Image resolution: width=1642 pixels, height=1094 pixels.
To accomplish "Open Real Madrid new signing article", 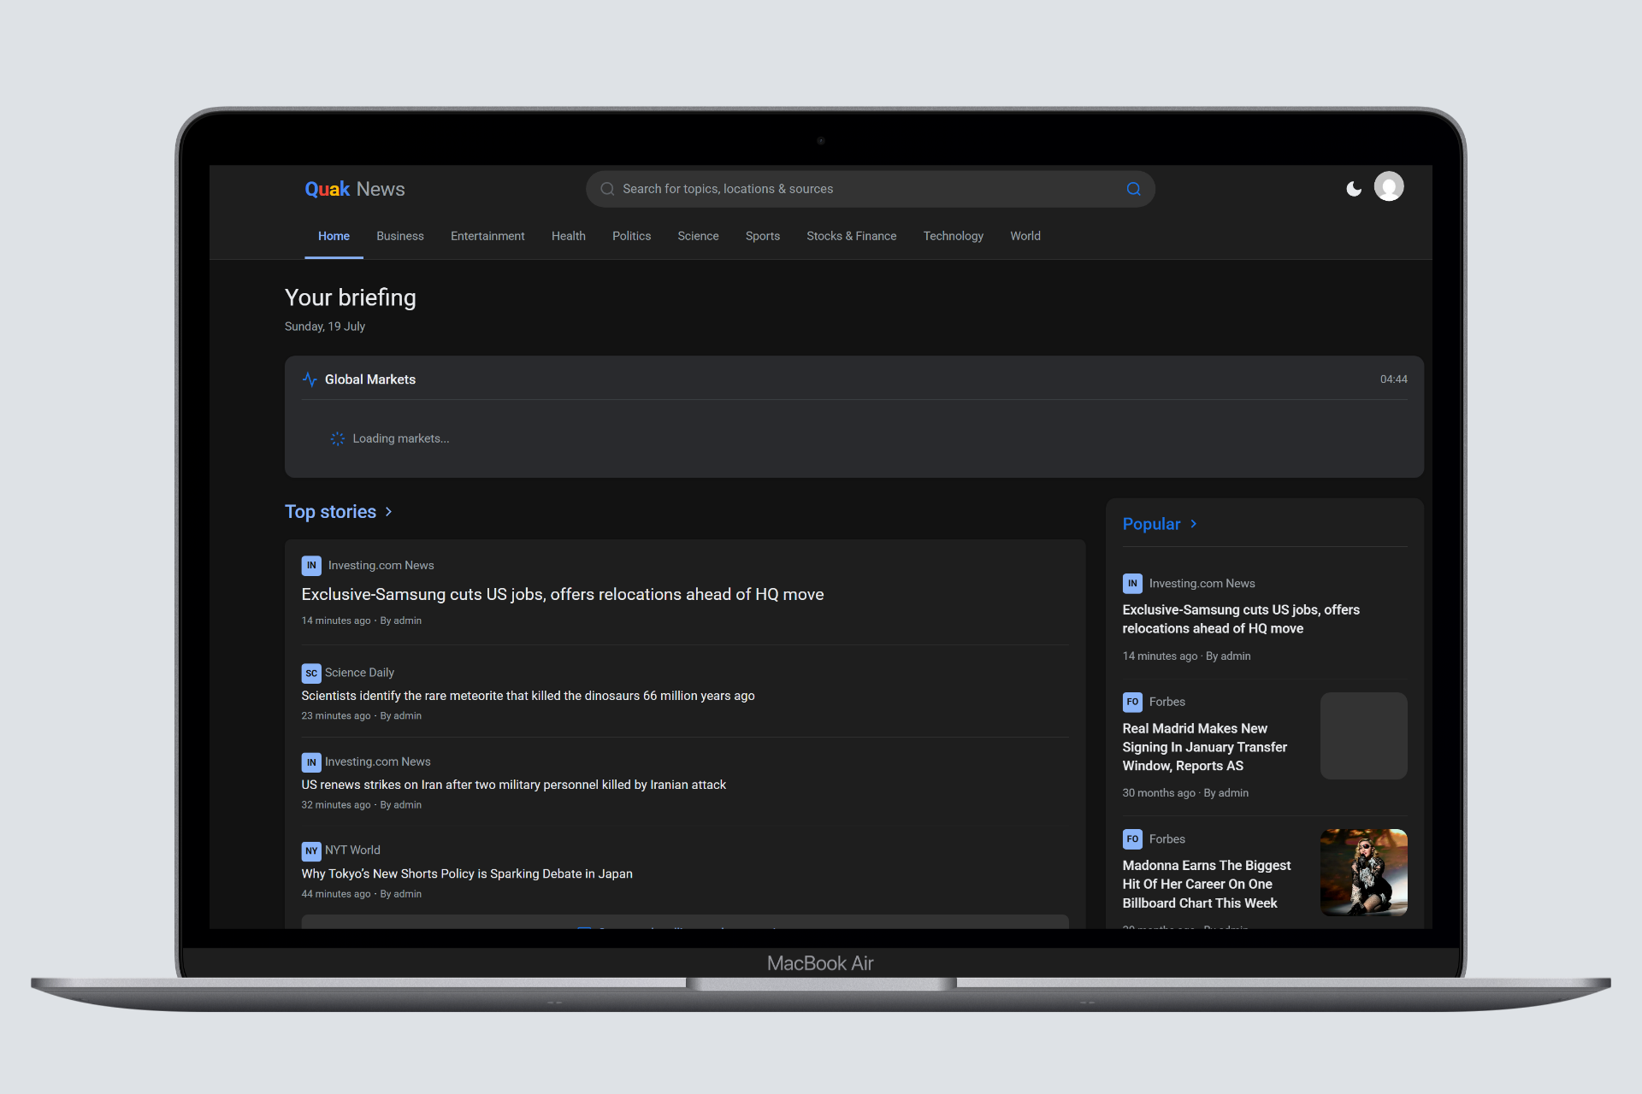I will pyautogui.click(x=1205, y=747).
